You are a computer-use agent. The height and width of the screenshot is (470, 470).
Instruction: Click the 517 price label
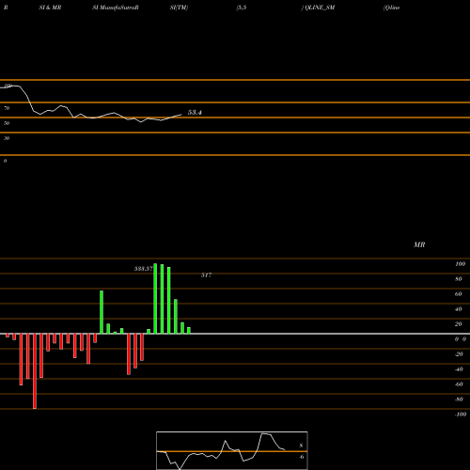tap(206, 274)
